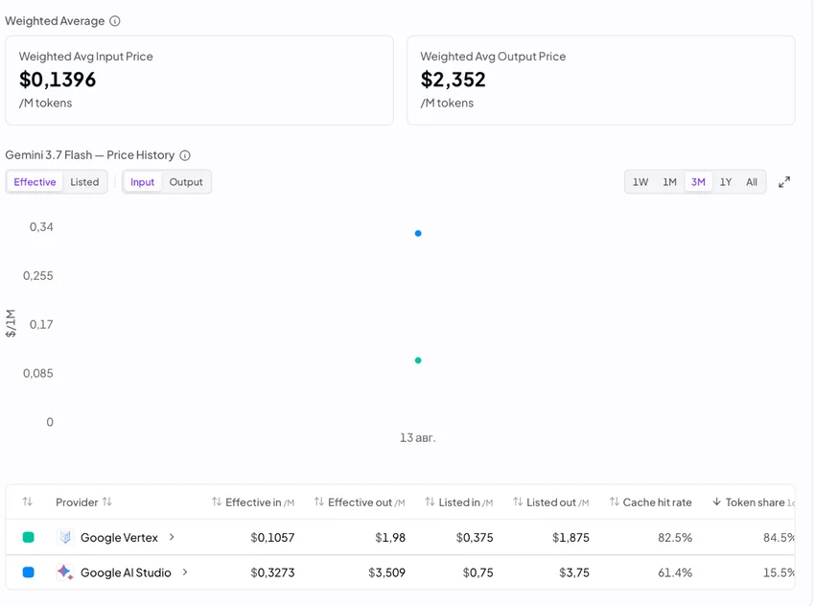Sort table by Effective in price
Image resolution: width=815 pixels, height=606 pixels.
[253, 502]
